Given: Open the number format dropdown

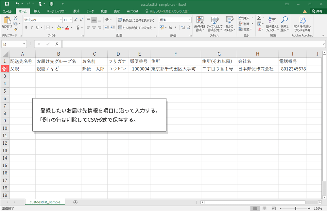Looking at the screenshot, I should (190, 20).
